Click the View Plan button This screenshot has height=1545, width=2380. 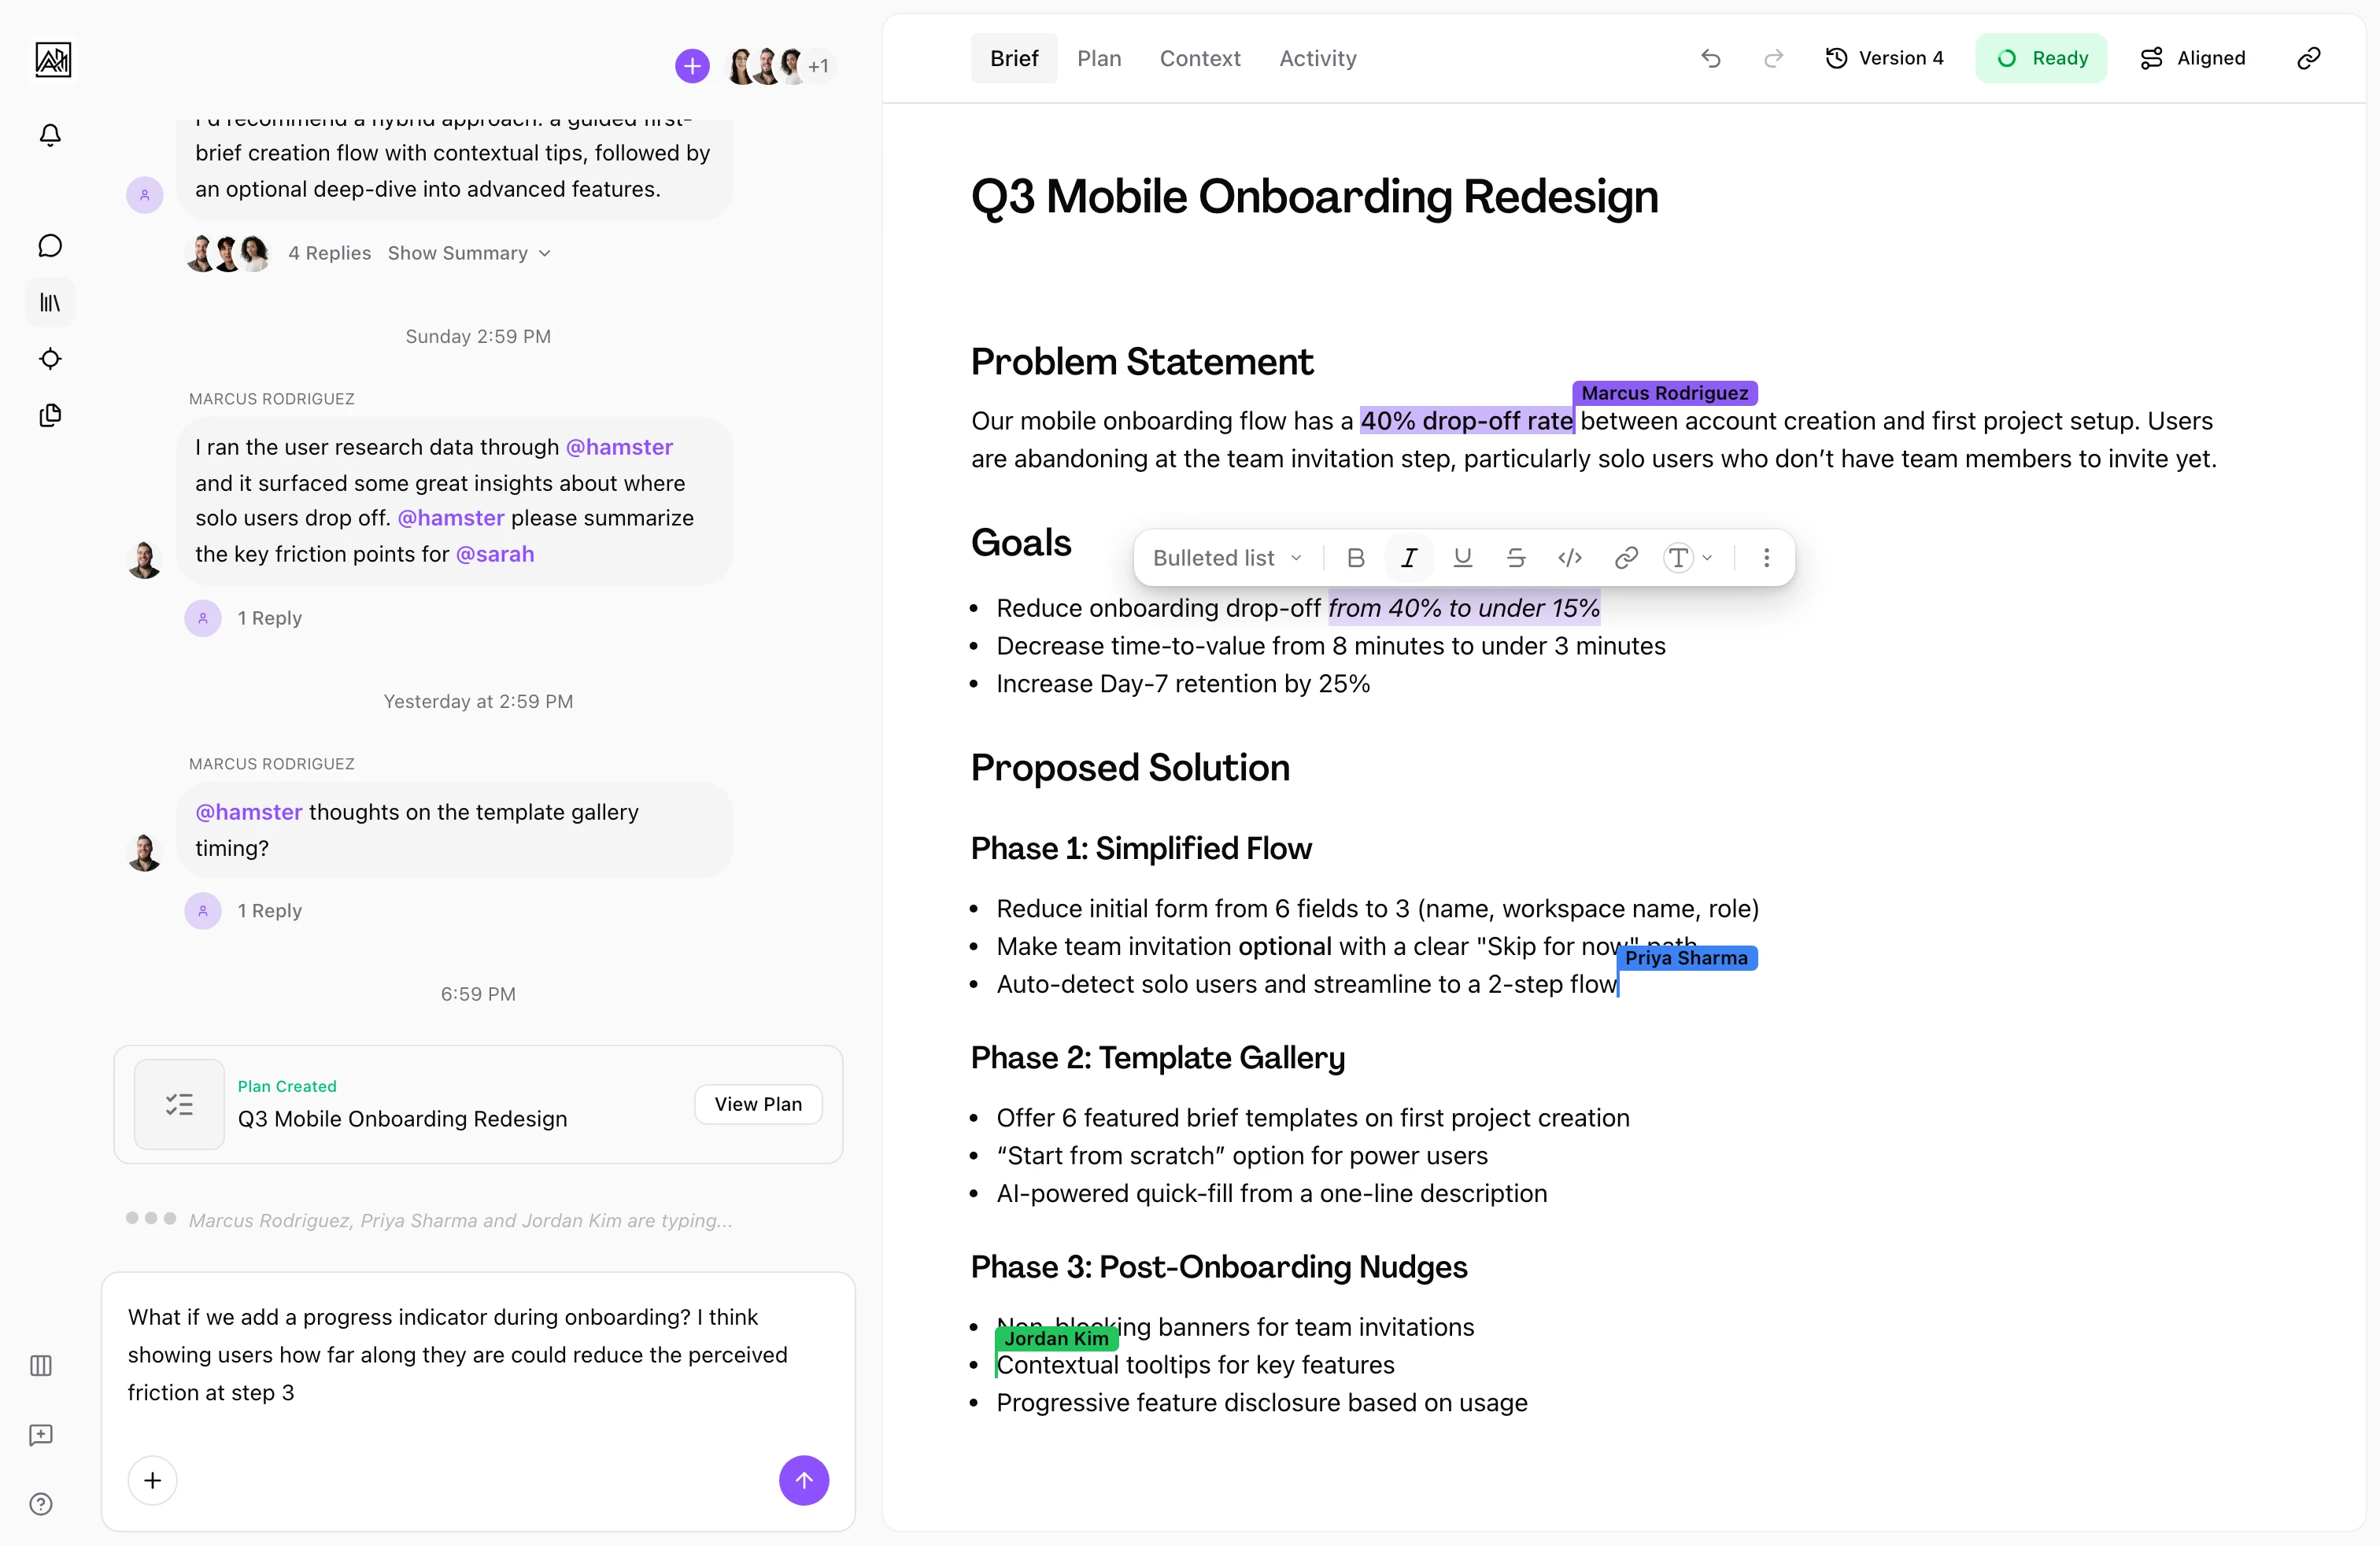tap(758, 1103)
